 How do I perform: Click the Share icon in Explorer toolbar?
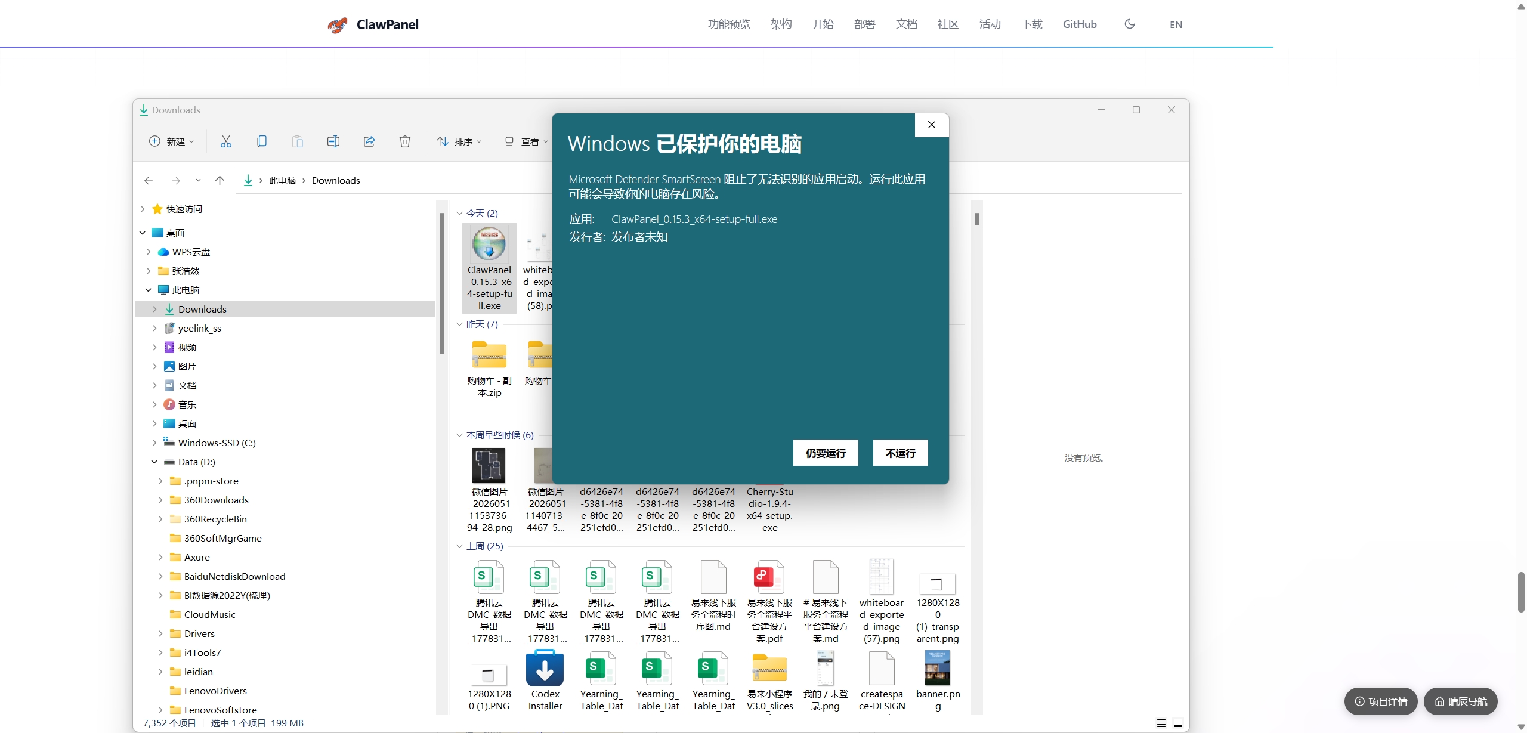[369, 141]
